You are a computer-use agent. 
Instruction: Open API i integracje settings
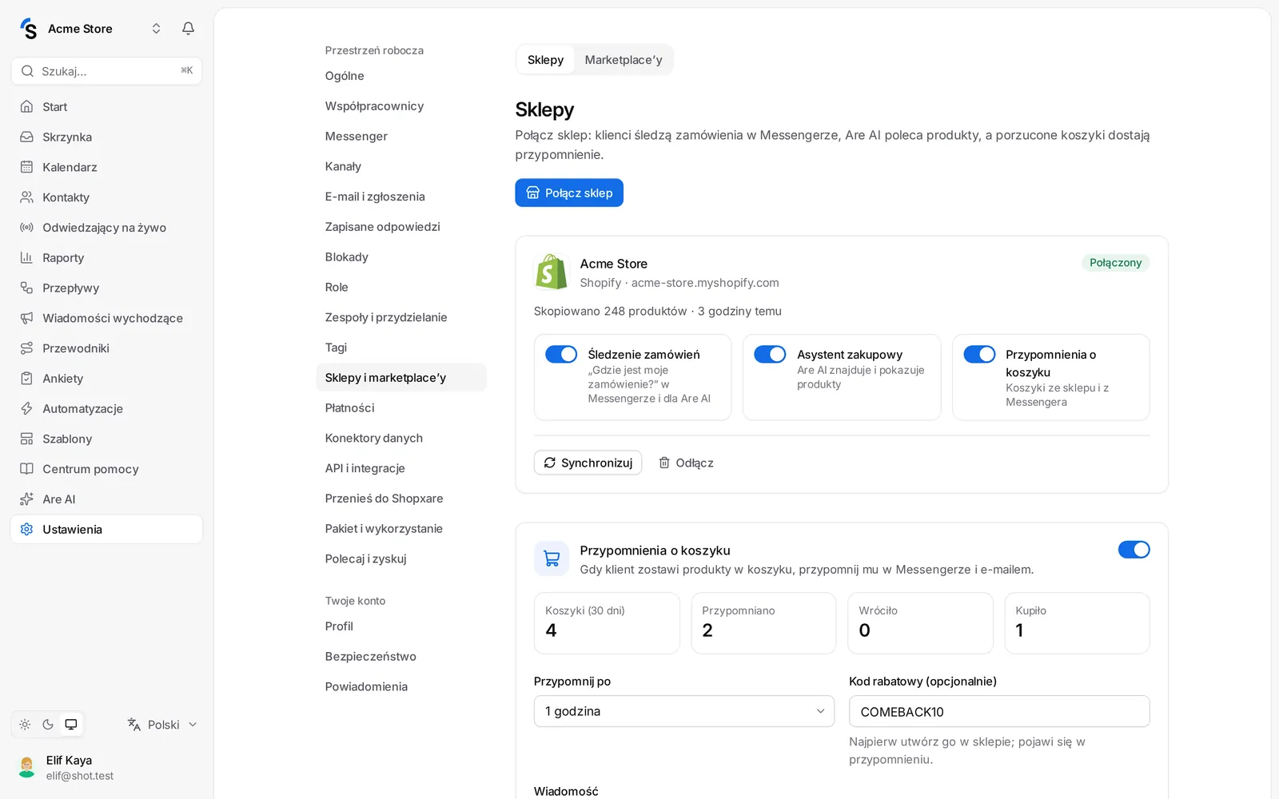pos(400,468)
